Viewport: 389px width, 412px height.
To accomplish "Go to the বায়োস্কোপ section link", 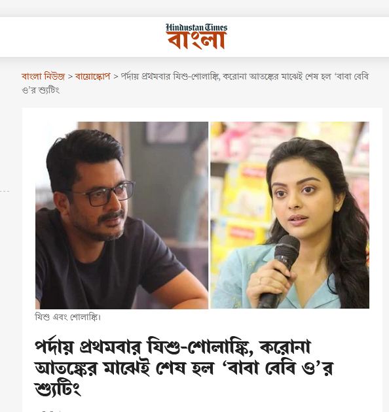I will pyautogui.click(x=92, y=77).
